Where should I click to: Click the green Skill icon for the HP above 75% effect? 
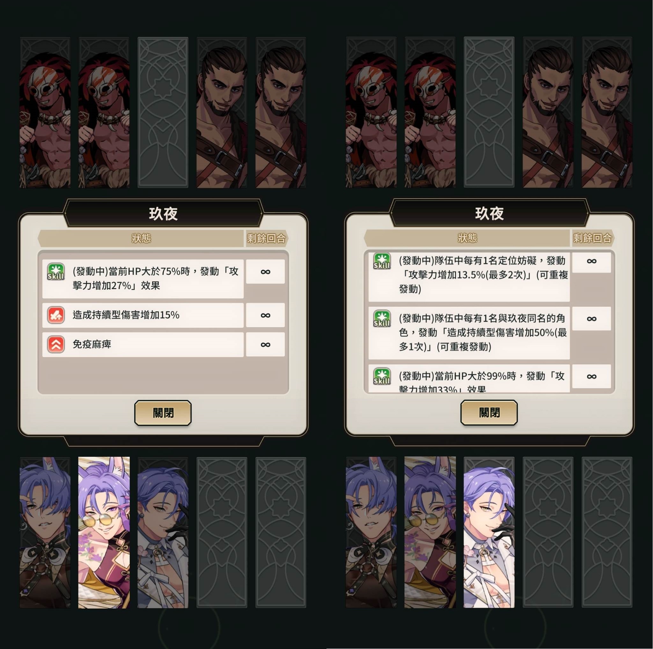(56, 272)
